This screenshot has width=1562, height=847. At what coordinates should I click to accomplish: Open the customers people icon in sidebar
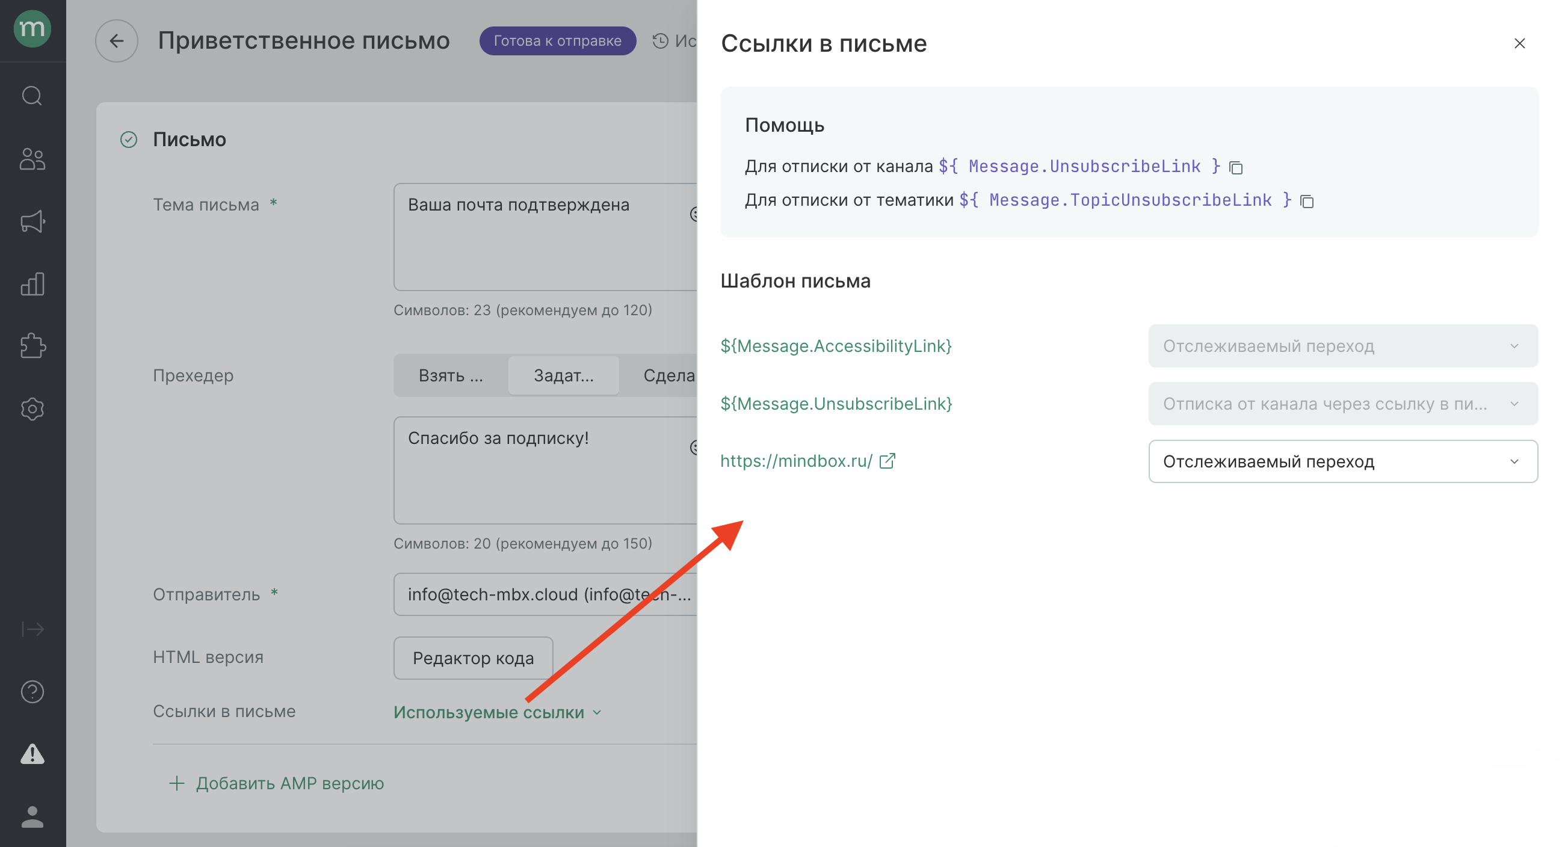click(32, 159)
